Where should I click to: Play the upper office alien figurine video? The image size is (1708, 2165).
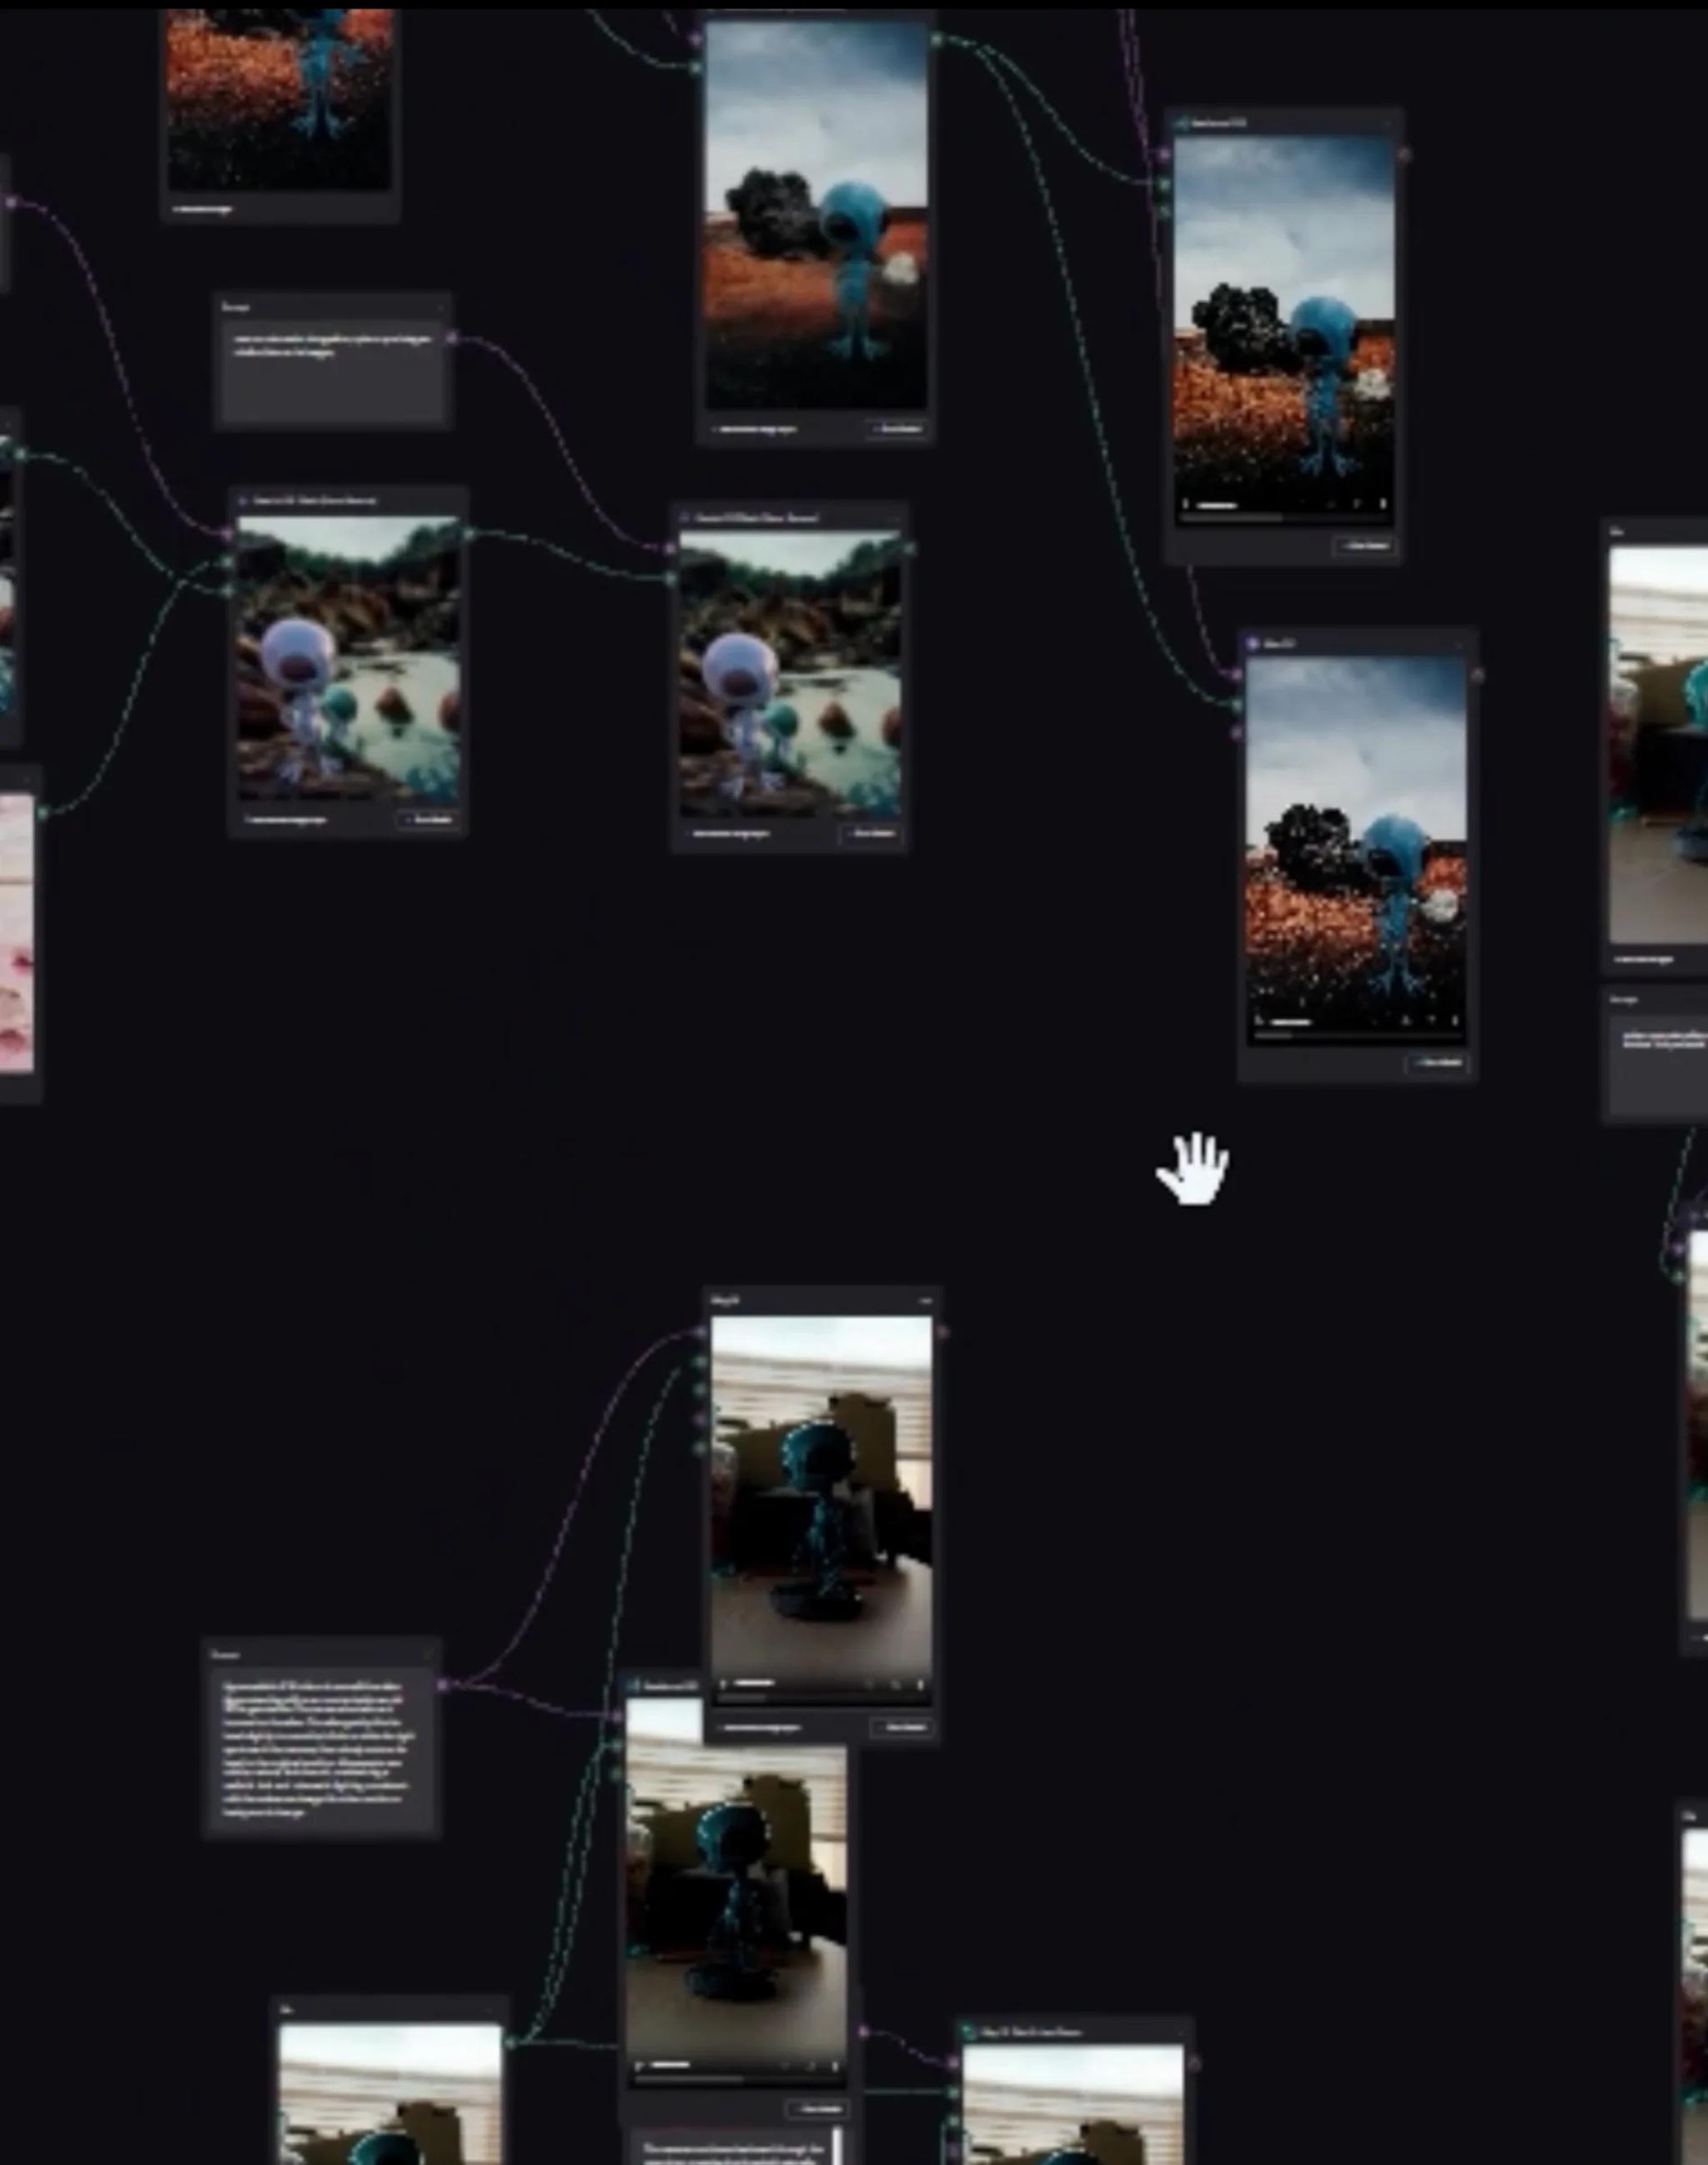[x=724, y=1684]
